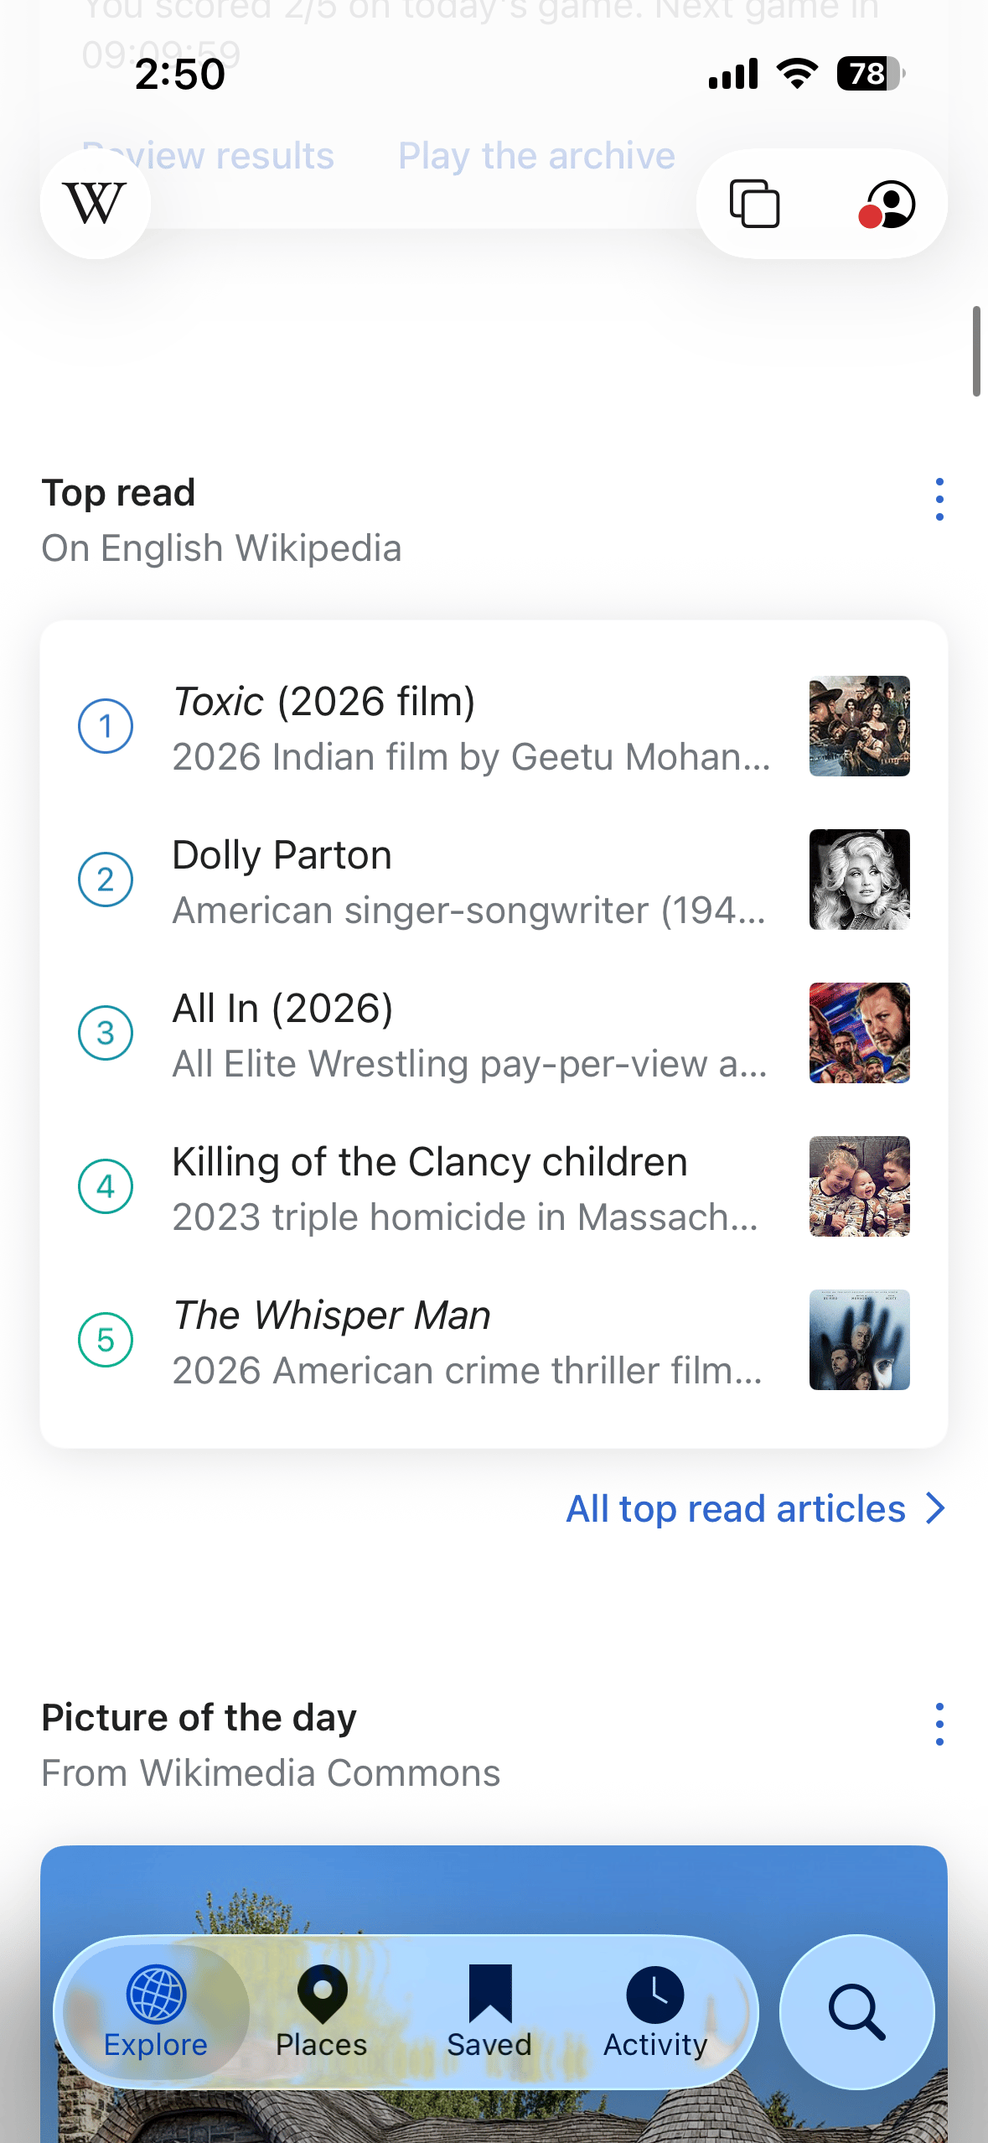
Task: Open the Toxic (2026 film) article
Action: tap(494, 726)
